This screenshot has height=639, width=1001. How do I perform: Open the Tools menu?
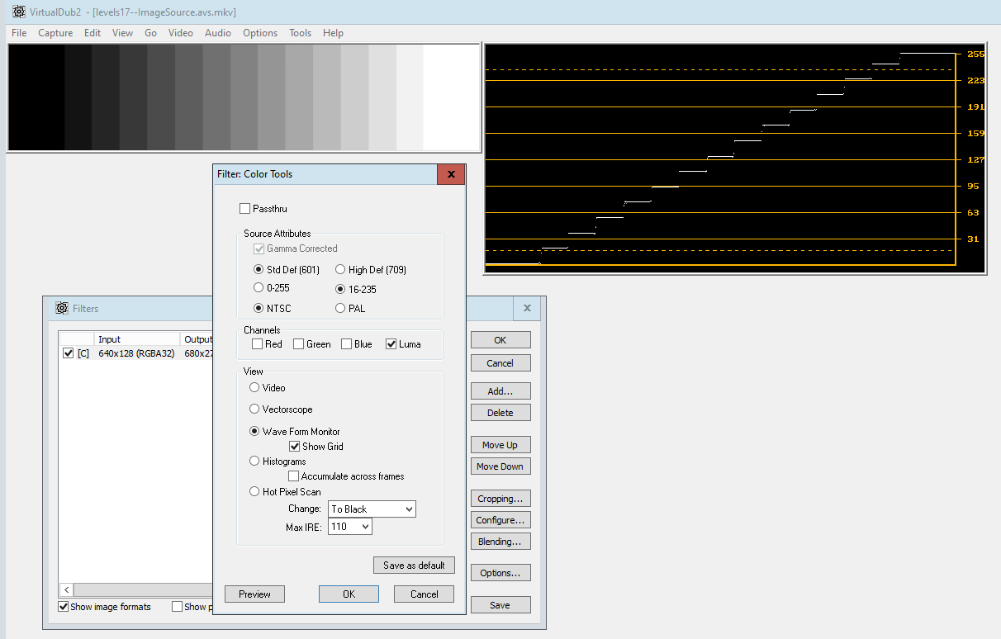point(300,33)
